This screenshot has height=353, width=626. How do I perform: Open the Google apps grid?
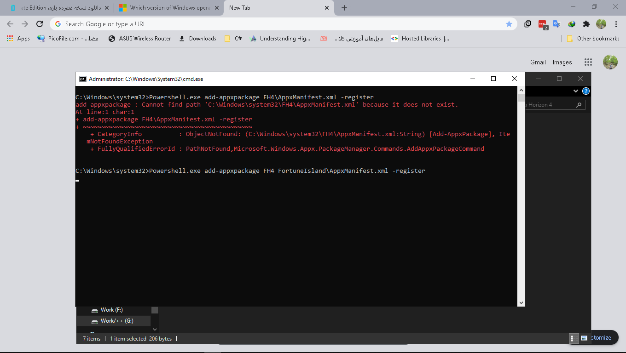pyautogui.click(x=588, y=62)
